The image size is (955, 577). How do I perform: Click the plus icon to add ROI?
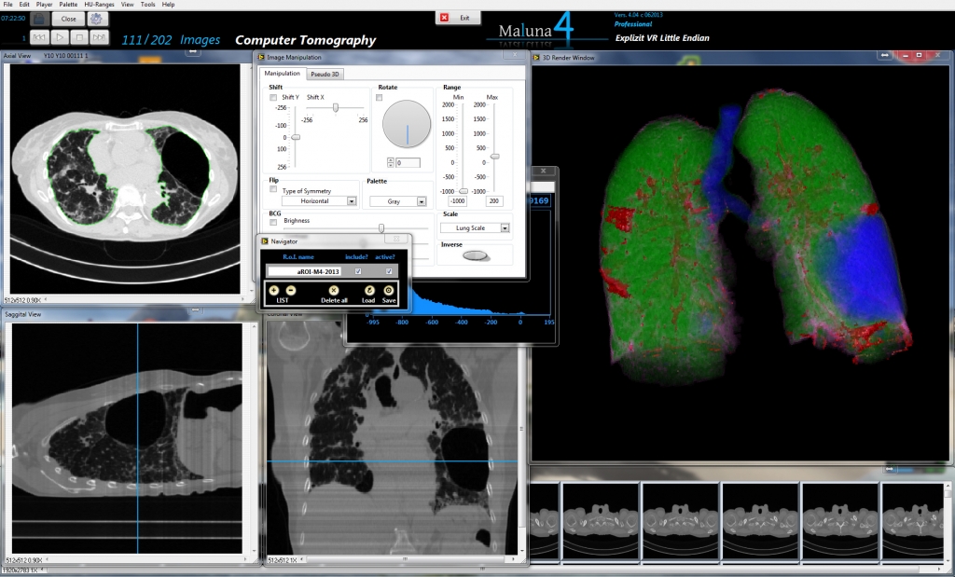click(273, 291)
